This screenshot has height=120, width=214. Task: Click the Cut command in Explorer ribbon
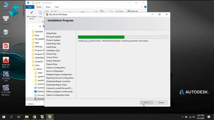[53, 11]
